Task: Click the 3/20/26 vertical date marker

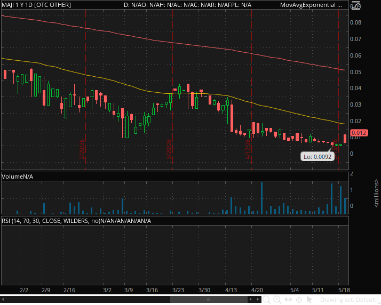Action: 169,149
